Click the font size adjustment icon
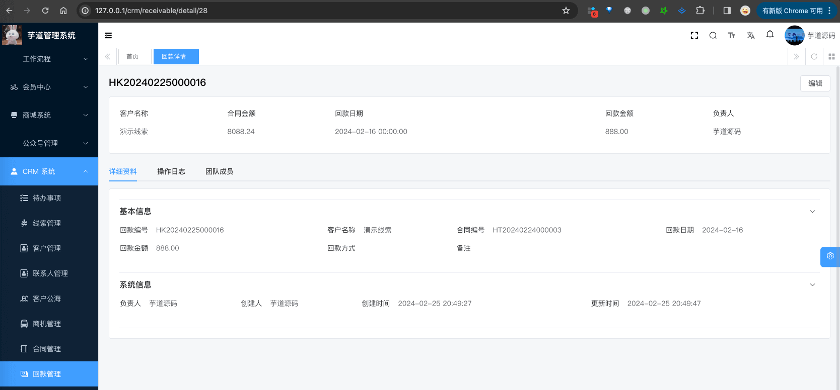 tap(732, 36)
